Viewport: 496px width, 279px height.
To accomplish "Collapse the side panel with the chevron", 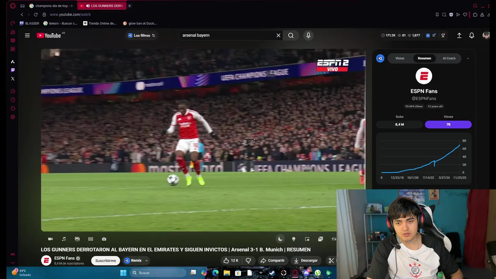I will 468,58.
